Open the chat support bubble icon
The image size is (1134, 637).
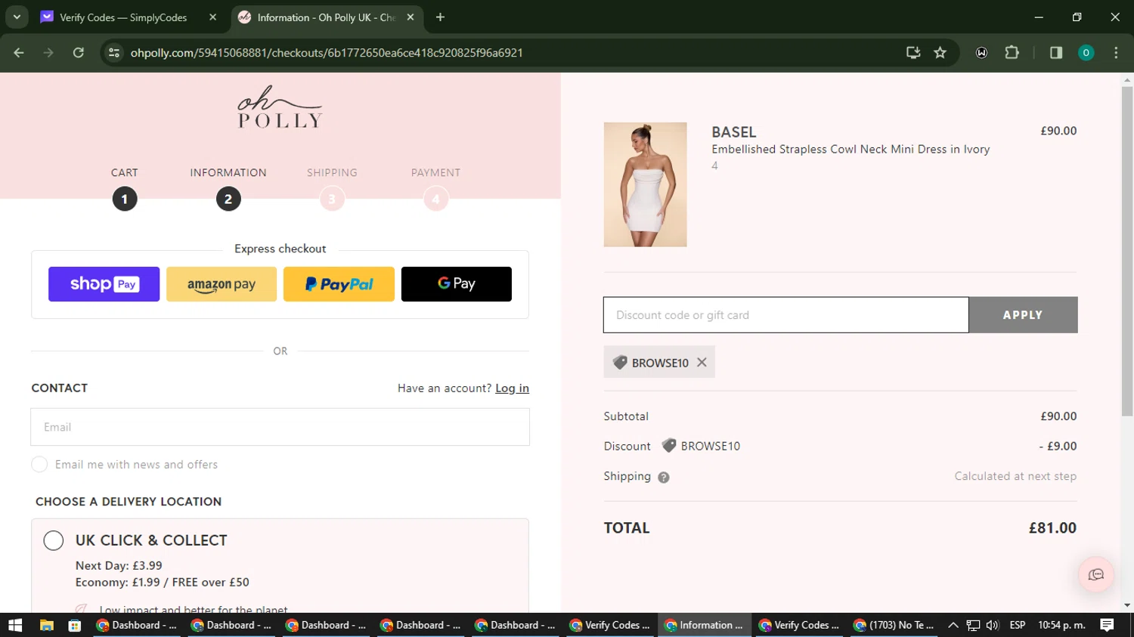pyautogui.click(x=1095, y=575)
